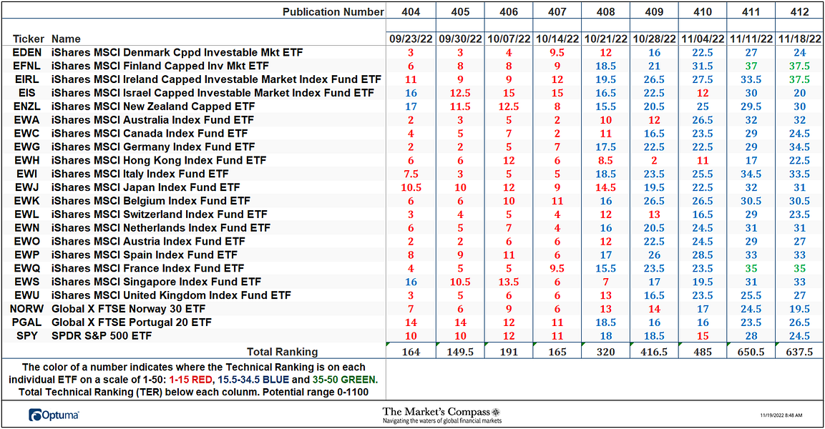Viewport: 825px width, 429px height.
Task: Click iShares MSCI Japan Index Fund ETF name
Action: click(x=146, y=187)
